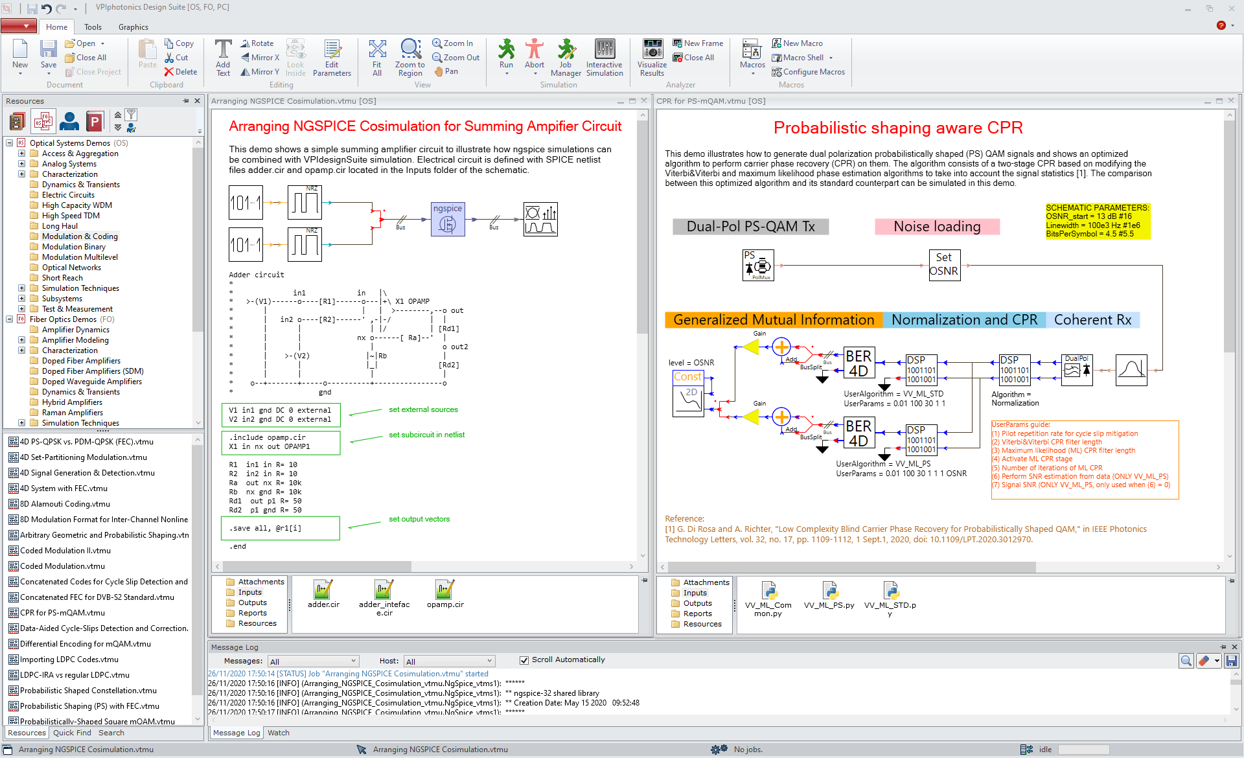The height and width of the screenshot is (758, 1244).
Task: Click the Zoom Out tool
Action: click(456, 58)
